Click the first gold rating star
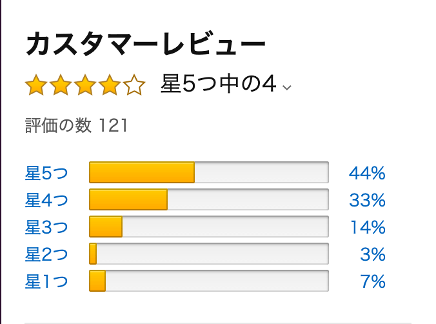Image resolution: width=436 pixels, height=324 pixels. point(36,85)
